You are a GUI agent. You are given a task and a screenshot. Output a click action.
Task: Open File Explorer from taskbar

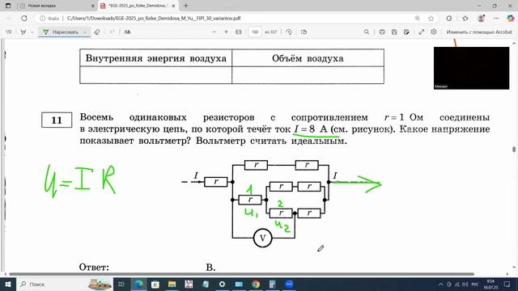pyautogui.click(x=172, y=284)
